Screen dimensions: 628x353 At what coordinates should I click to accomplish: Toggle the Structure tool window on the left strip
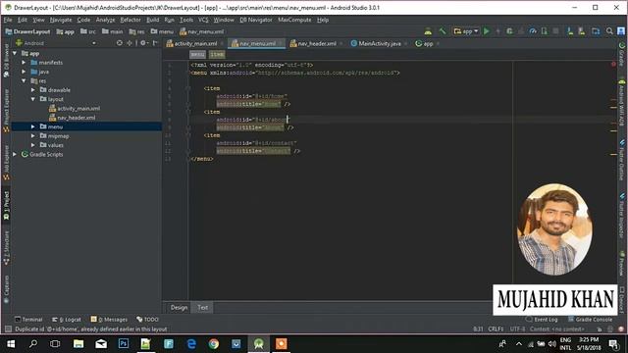point(6,248)
